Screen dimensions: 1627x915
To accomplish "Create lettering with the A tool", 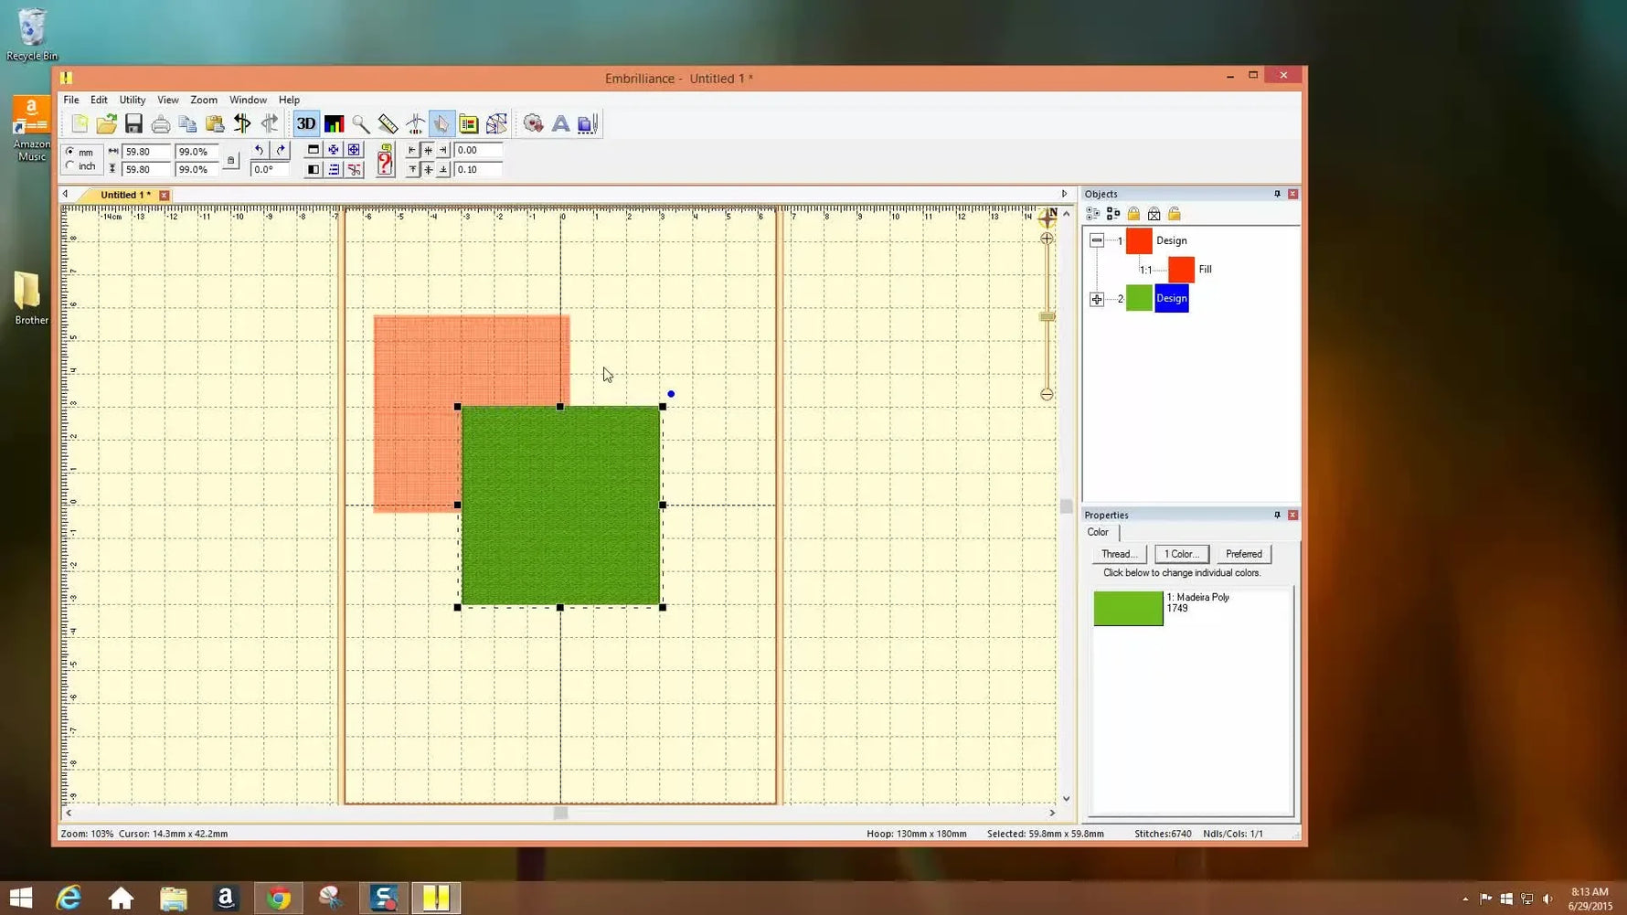I will (x=560, y=123).
